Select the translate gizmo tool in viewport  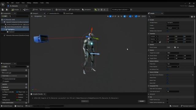pyautogui.click(x=110, y=16)
